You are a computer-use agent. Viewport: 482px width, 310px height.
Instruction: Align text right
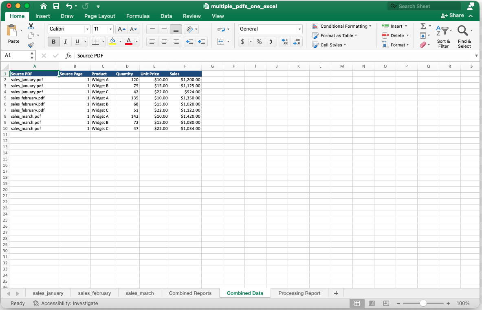(176, 42)
